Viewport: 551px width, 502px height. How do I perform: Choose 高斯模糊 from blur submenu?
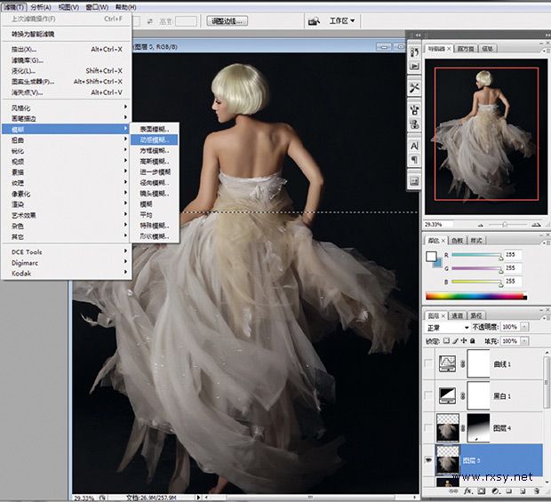[155, 161]
